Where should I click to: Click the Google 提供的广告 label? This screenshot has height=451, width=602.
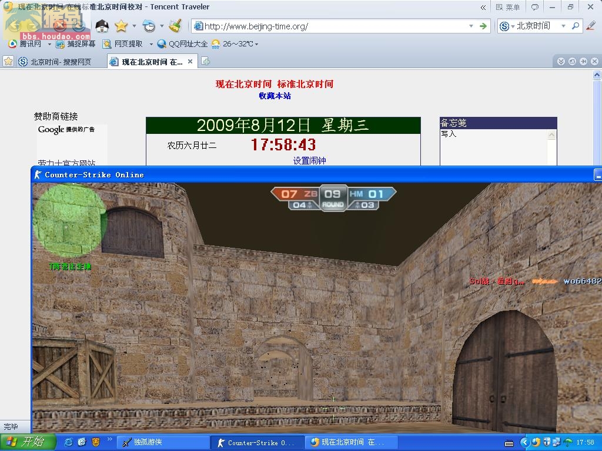(x=66, y=130)
